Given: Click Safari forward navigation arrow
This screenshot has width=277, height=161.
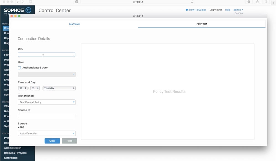Looking at the screenshot, I should click(x=23, y=2).
